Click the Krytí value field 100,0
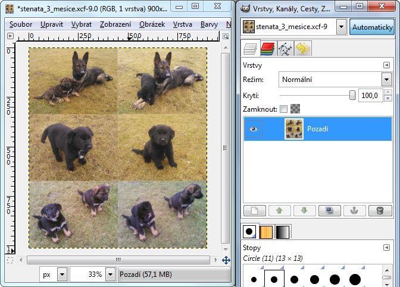Viewport: 400px width, 287px height. 370,96
